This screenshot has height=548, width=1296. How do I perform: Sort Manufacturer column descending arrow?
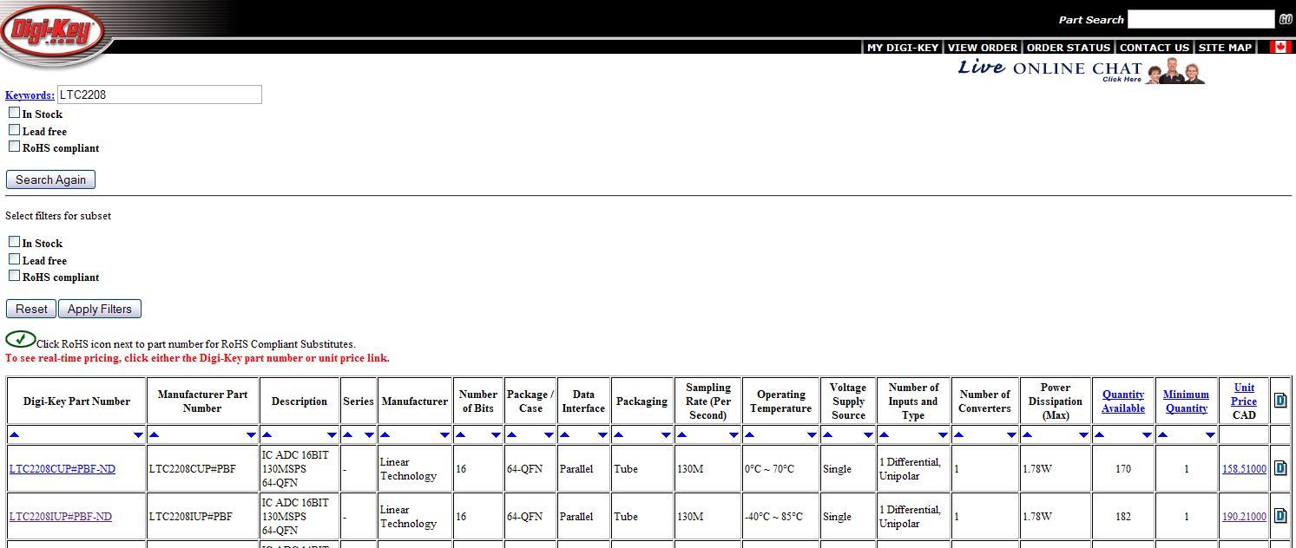click(444, 435)
